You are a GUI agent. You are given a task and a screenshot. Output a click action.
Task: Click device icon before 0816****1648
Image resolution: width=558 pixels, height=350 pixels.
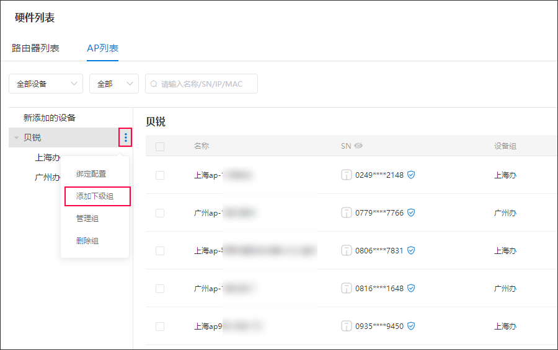[346, 288]
